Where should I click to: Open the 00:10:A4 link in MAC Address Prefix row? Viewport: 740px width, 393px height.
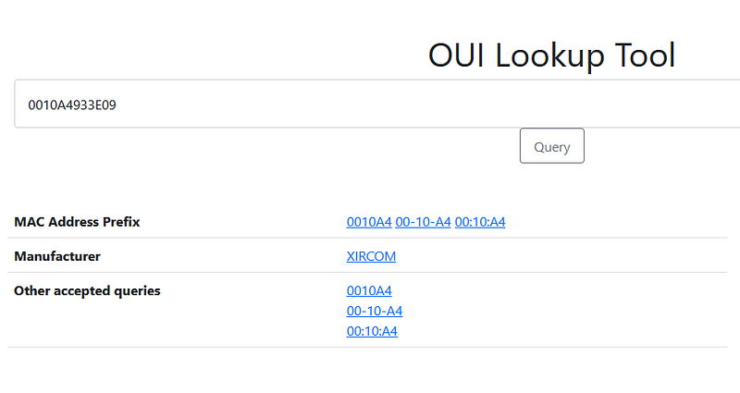(x=480, y=222)
